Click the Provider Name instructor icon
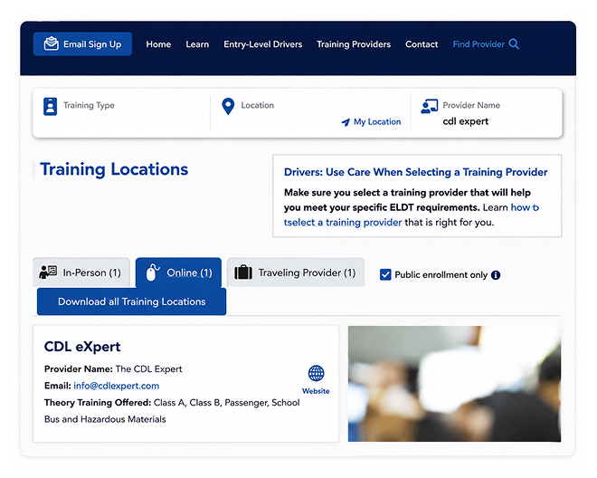597x478 pixels. click(x=429, y=106)
